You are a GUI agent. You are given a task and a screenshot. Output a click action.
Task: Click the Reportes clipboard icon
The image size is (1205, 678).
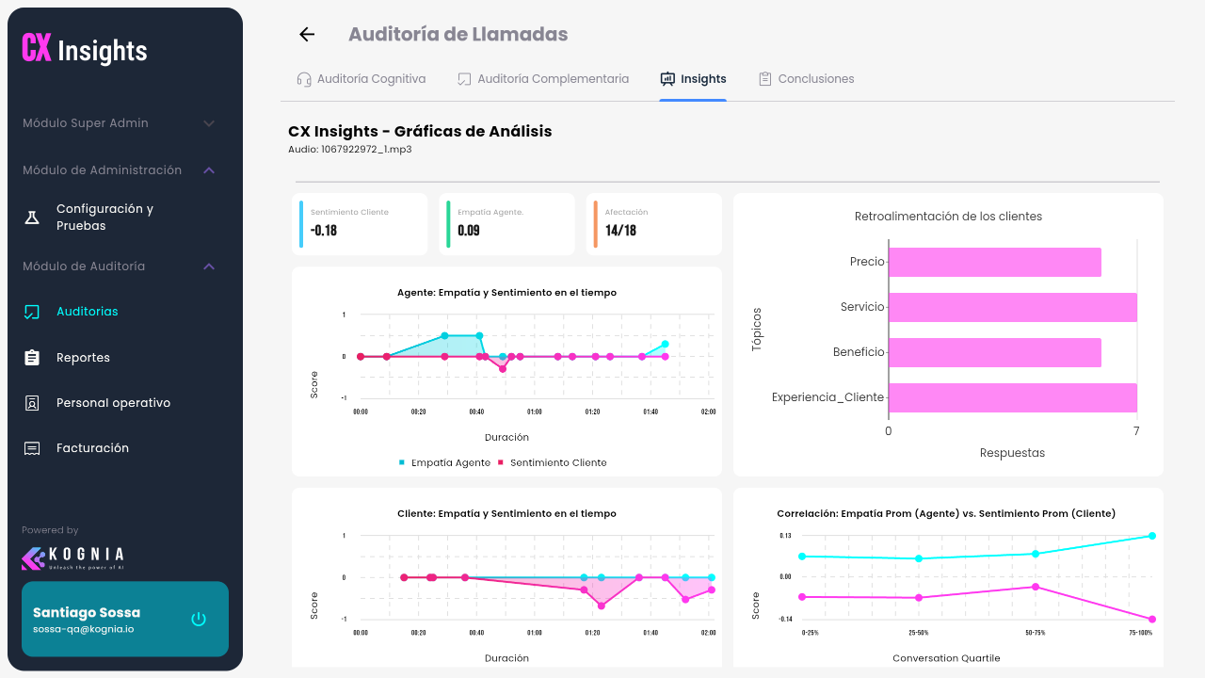pos(32,358)
